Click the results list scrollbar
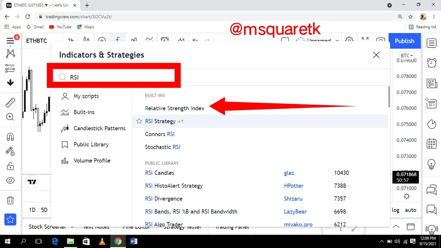 pos(389,97)
